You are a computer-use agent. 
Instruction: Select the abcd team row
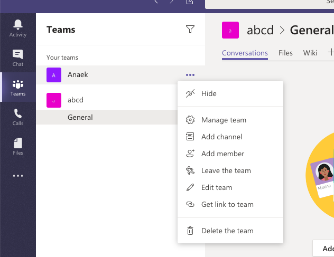(x=107, y=100)
